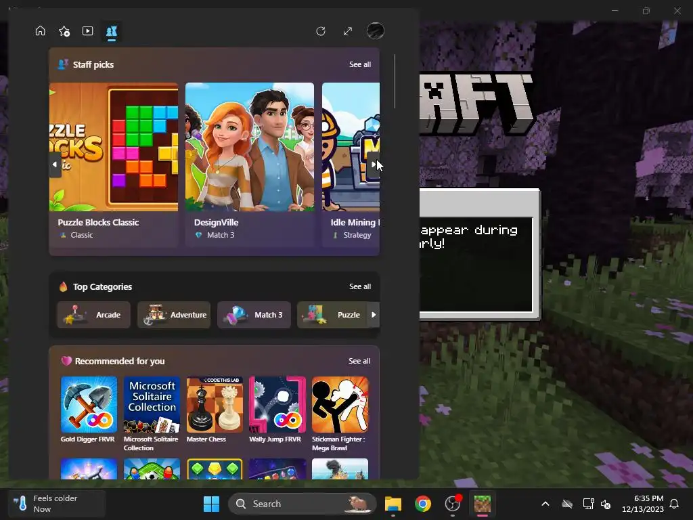Screen dimensions: 693x520
Task: Open the profile avatar settings
Action: pos(375,31)
